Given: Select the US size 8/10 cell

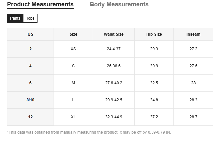Looking at the screenshot, I should point(30,100).
